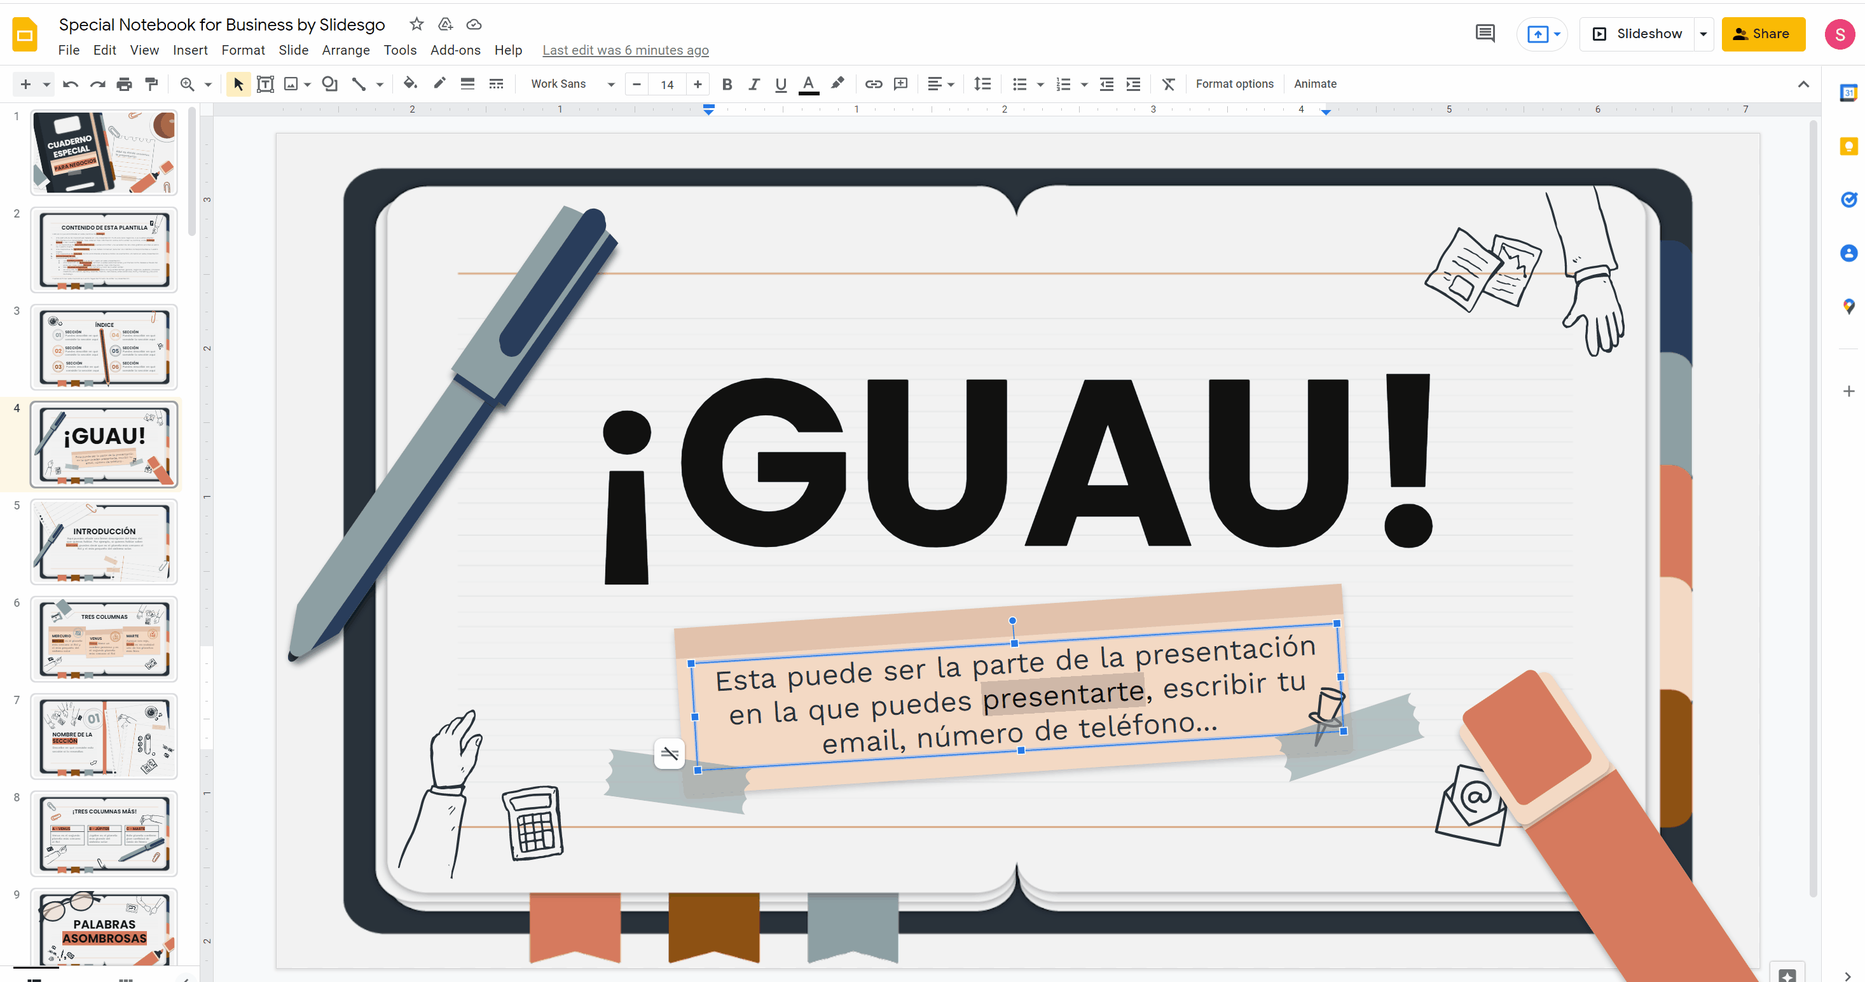
Task: Click the Share button
Action: pyautogui.click(x=1763, y=33)
